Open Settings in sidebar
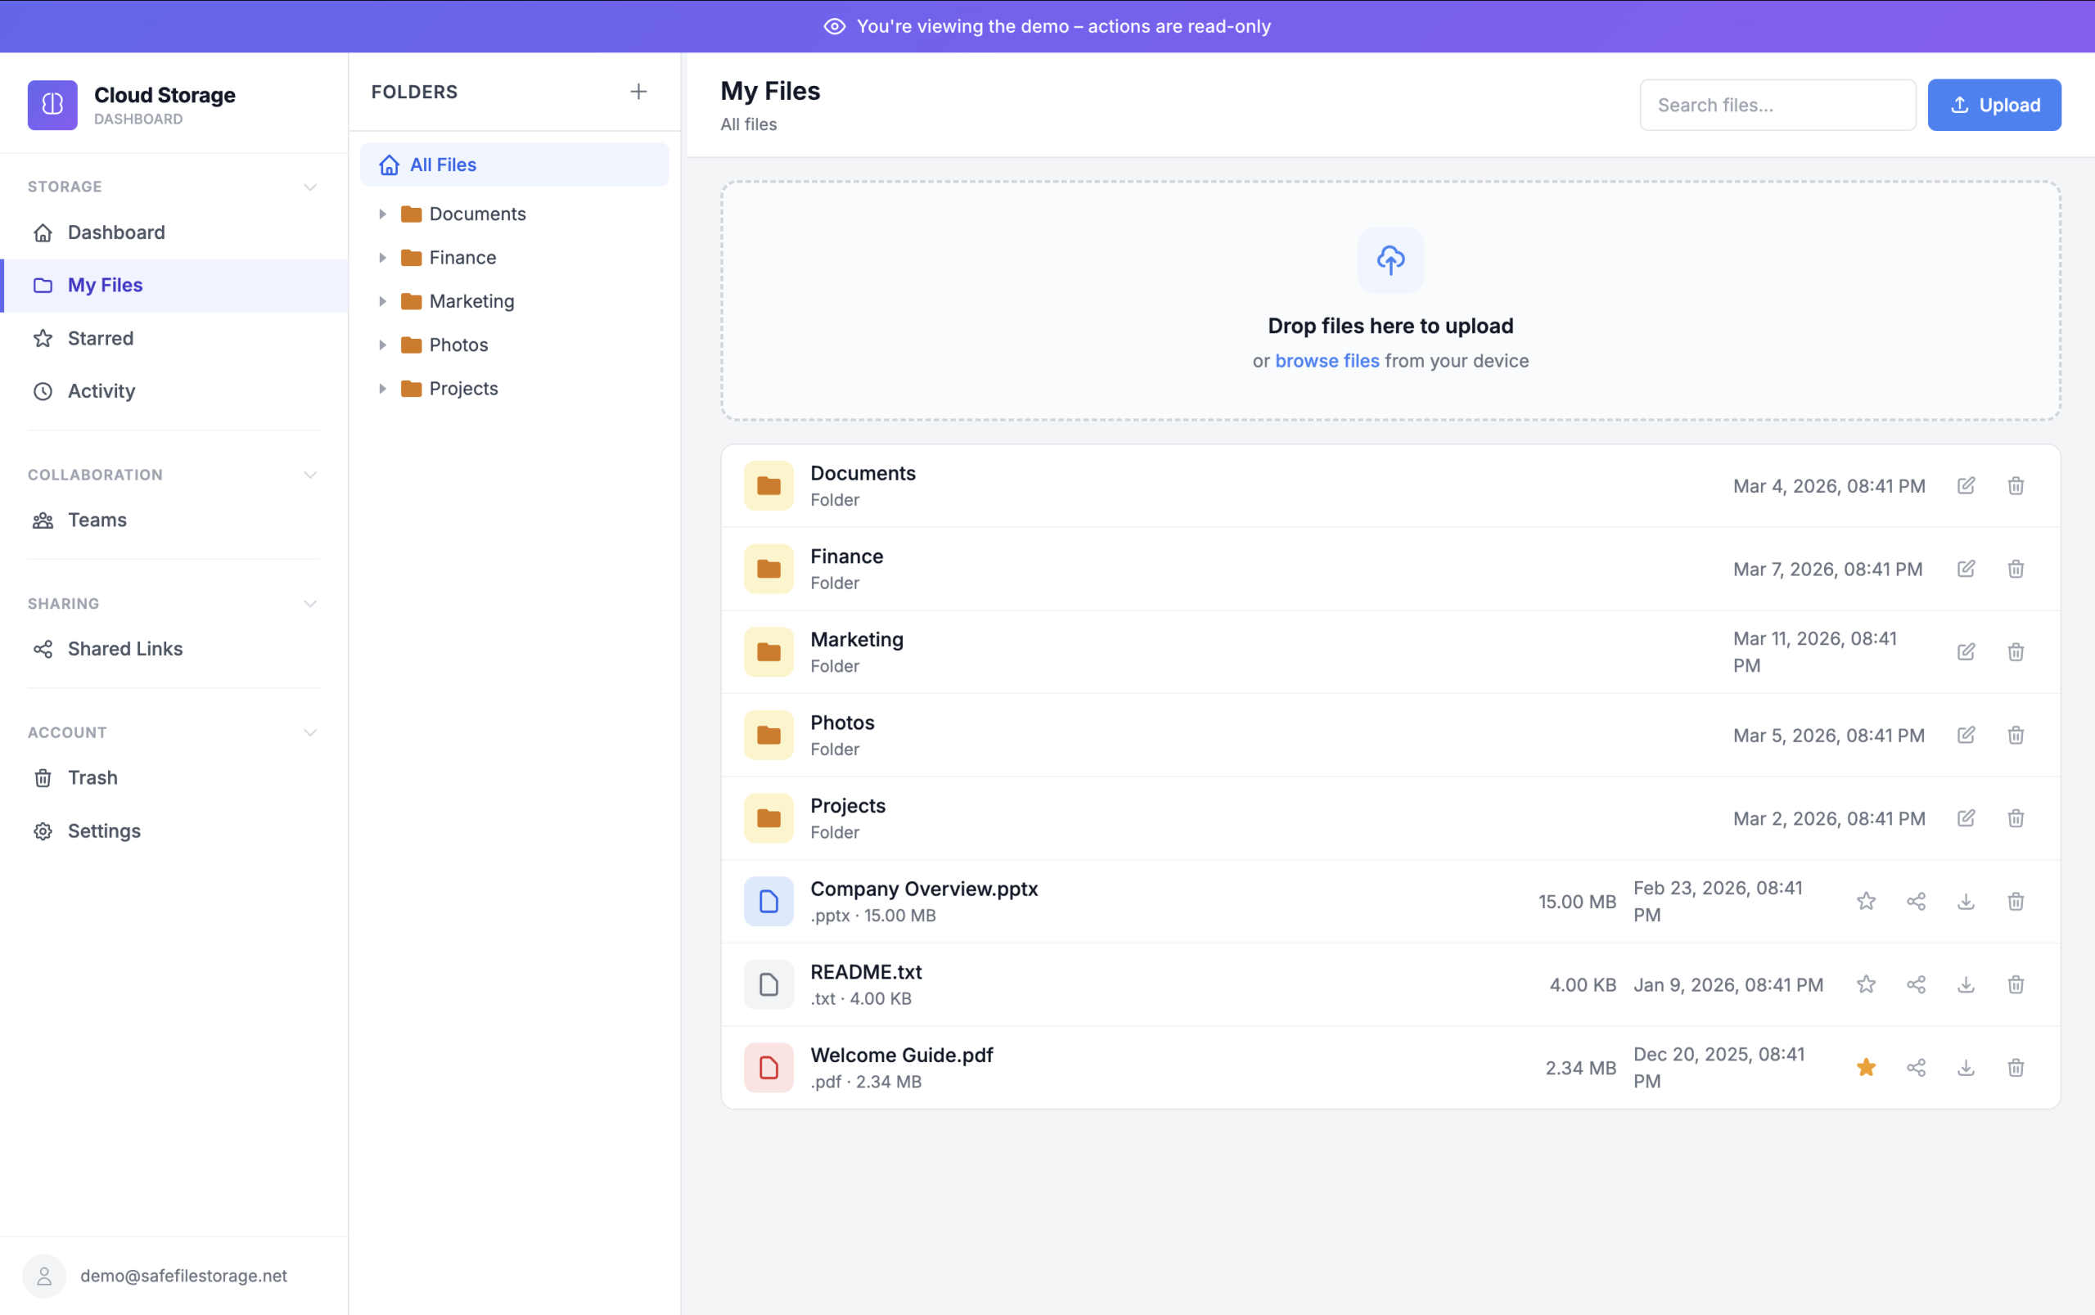This screenshot has height=1315, width=2095. click(x=174, y=831)
